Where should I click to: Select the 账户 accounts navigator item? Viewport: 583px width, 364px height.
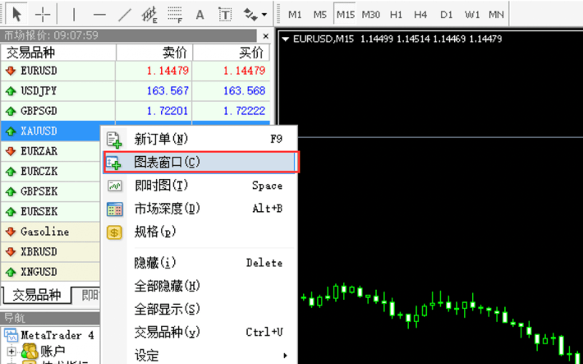tap(52, 351)
